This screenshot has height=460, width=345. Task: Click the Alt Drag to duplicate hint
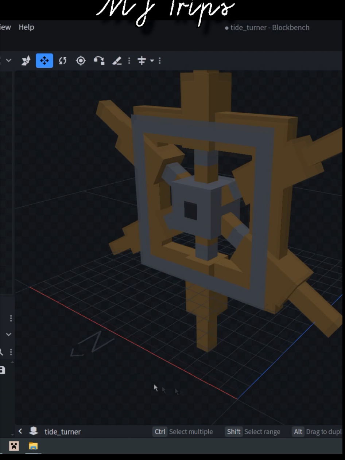317,432
